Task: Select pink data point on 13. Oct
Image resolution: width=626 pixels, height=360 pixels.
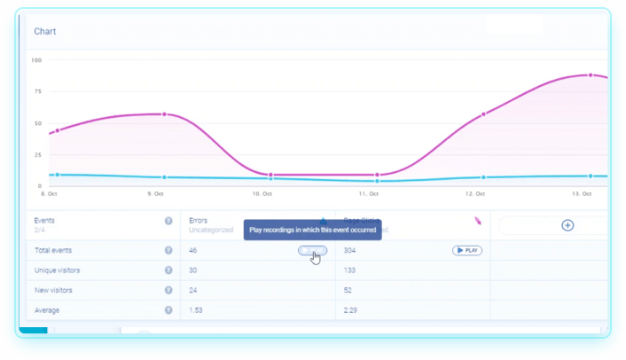Action: pyautogui.click(x=591, y=75)
